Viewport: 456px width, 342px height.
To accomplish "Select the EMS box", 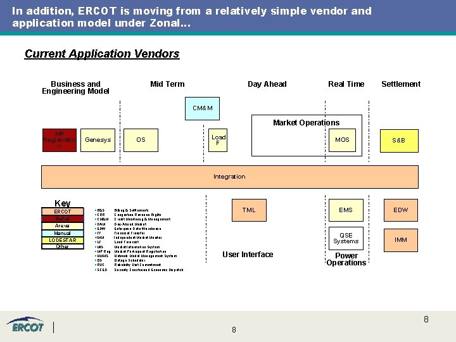I will coord(346,210).
